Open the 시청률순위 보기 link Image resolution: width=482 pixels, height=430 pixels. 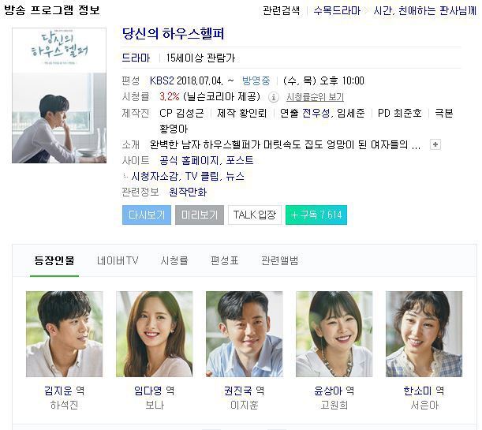(315, 97)
